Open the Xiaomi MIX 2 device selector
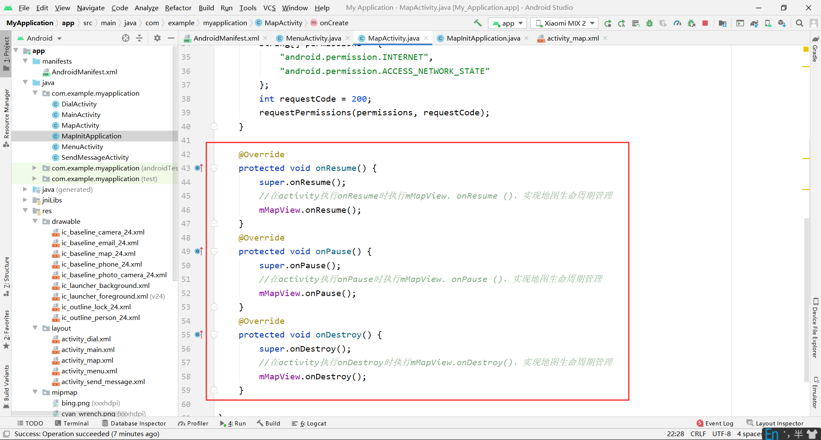821x440 pixels. [x=564, y=23]
